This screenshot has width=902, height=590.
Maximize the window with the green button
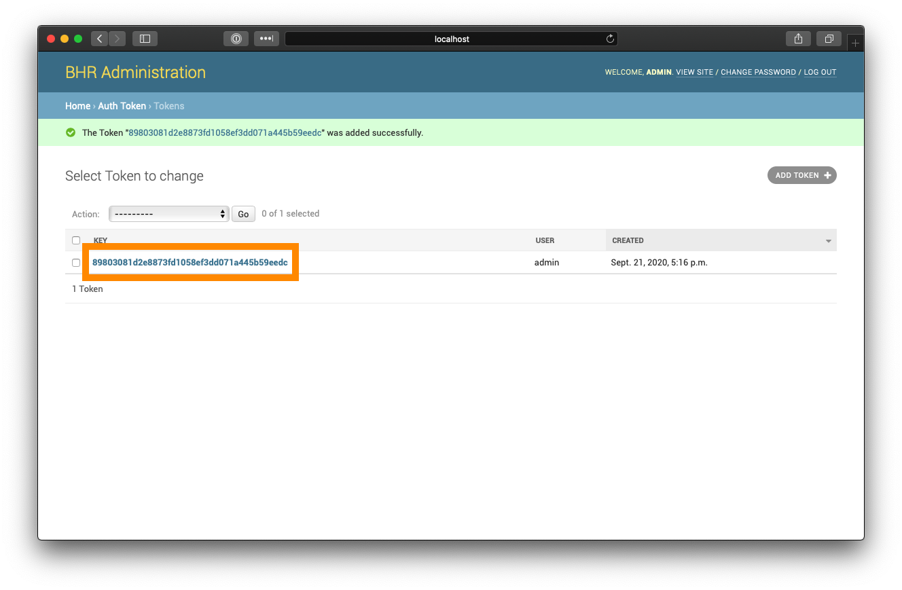78,39
